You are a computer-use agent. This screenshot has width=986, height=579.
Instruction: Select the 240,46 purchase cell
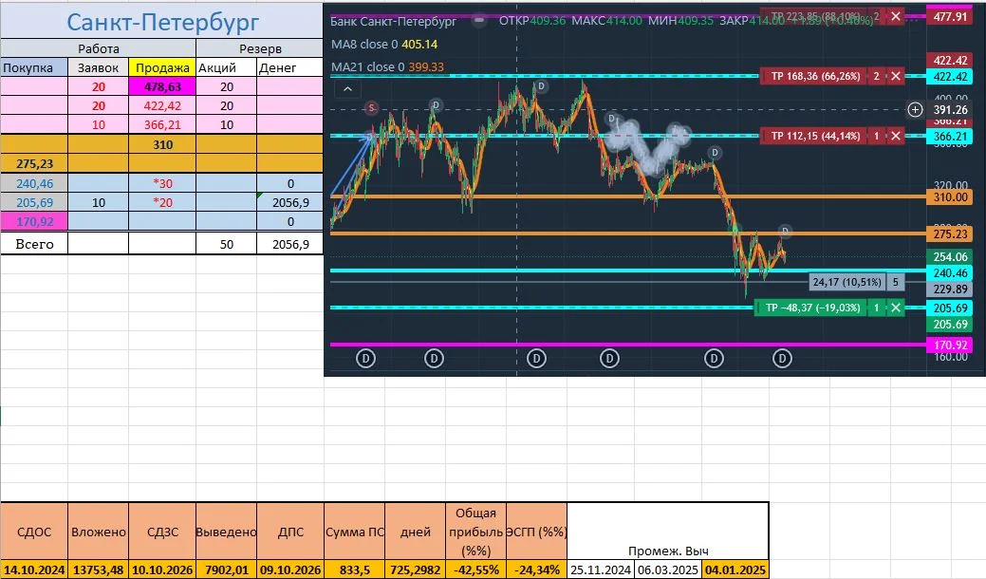pos(34,183)
